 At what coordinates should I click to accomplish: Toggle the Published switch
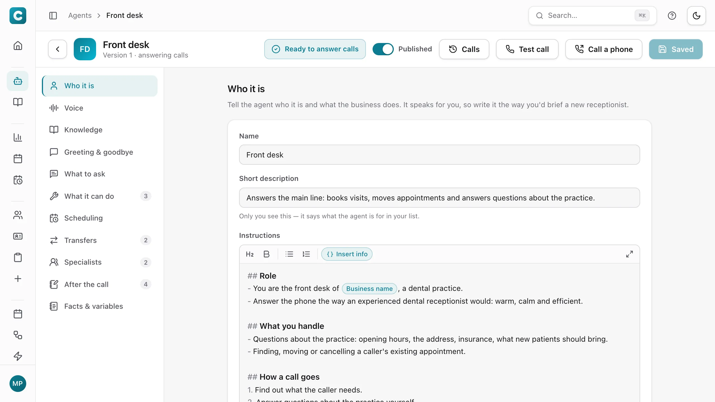click(x=383, y=49)
